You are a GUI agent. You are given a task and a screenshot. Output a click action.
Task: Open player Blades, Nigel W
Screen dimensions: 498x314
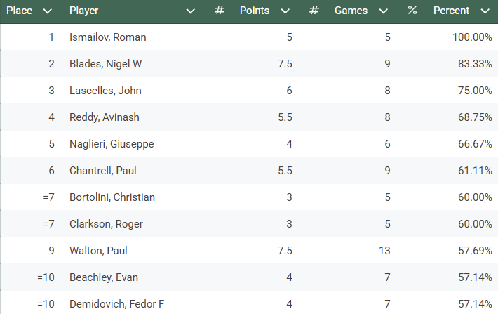(x=106, y=64)
